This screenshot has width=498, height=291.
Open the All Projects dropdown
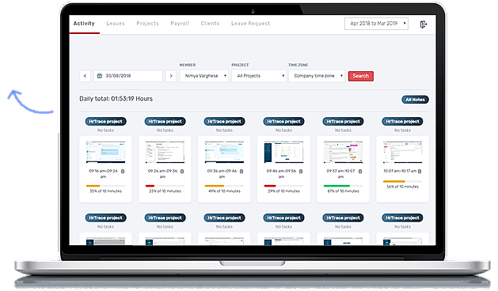(x=259, y=76)
